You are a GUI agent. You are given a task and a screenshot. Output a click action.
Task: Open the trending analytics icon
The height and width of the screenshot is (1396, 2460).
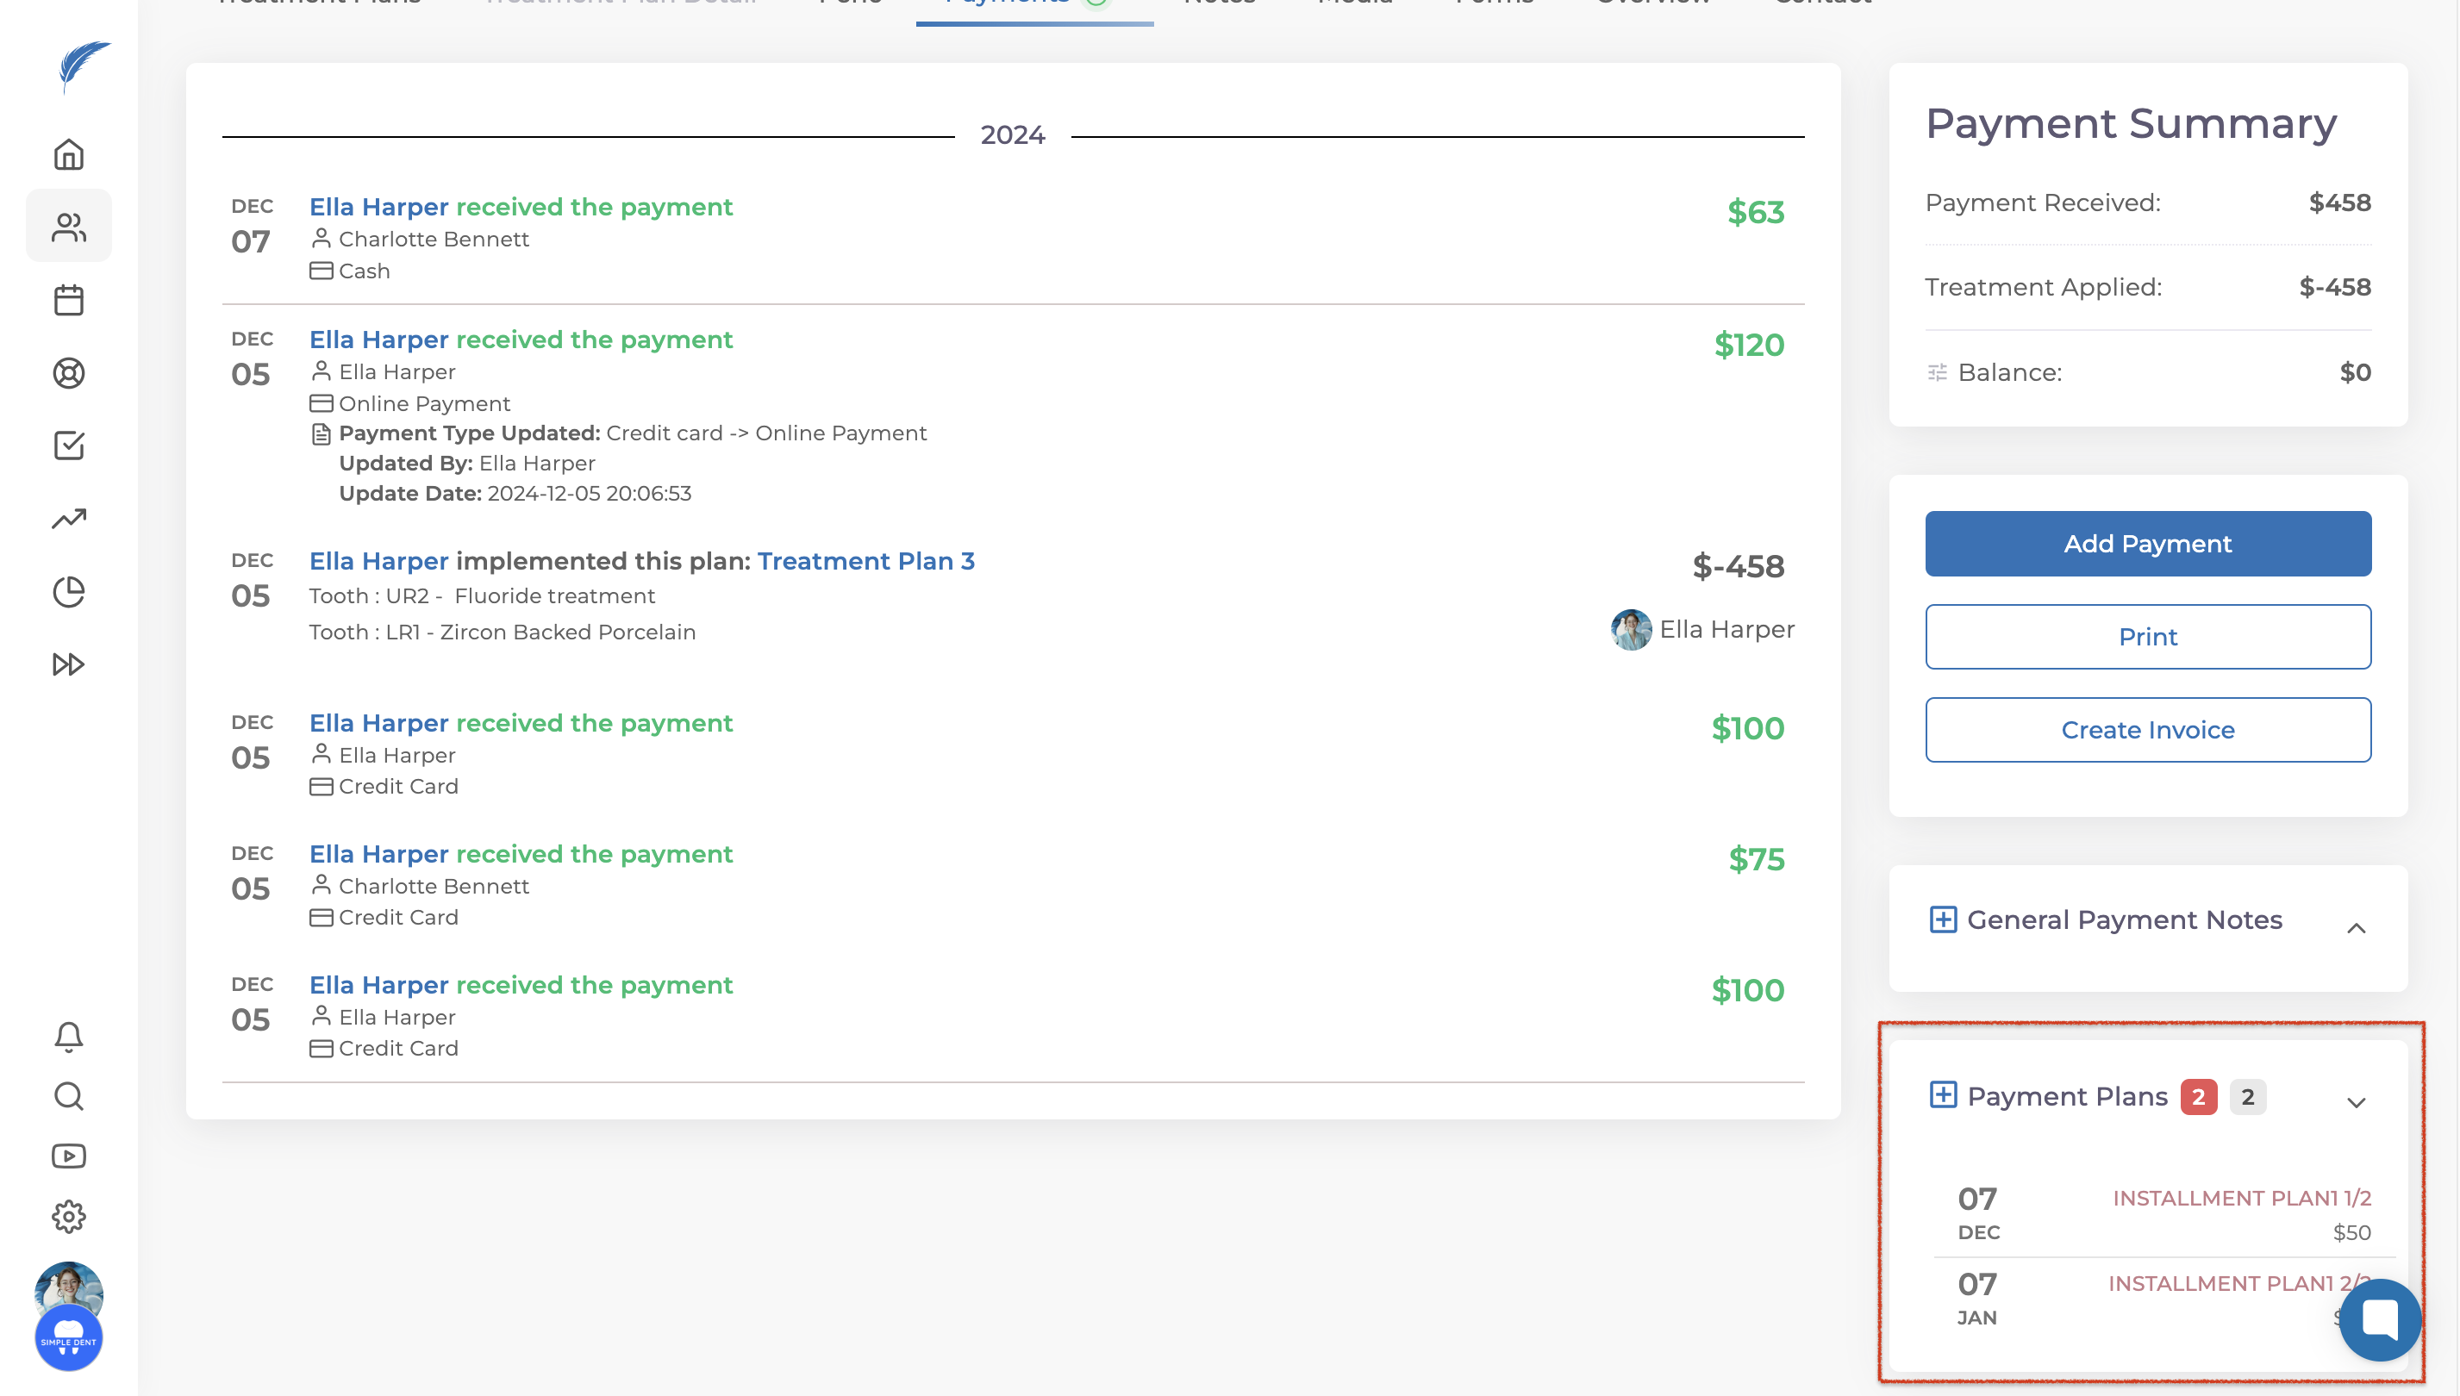click(x=68, y=519)
